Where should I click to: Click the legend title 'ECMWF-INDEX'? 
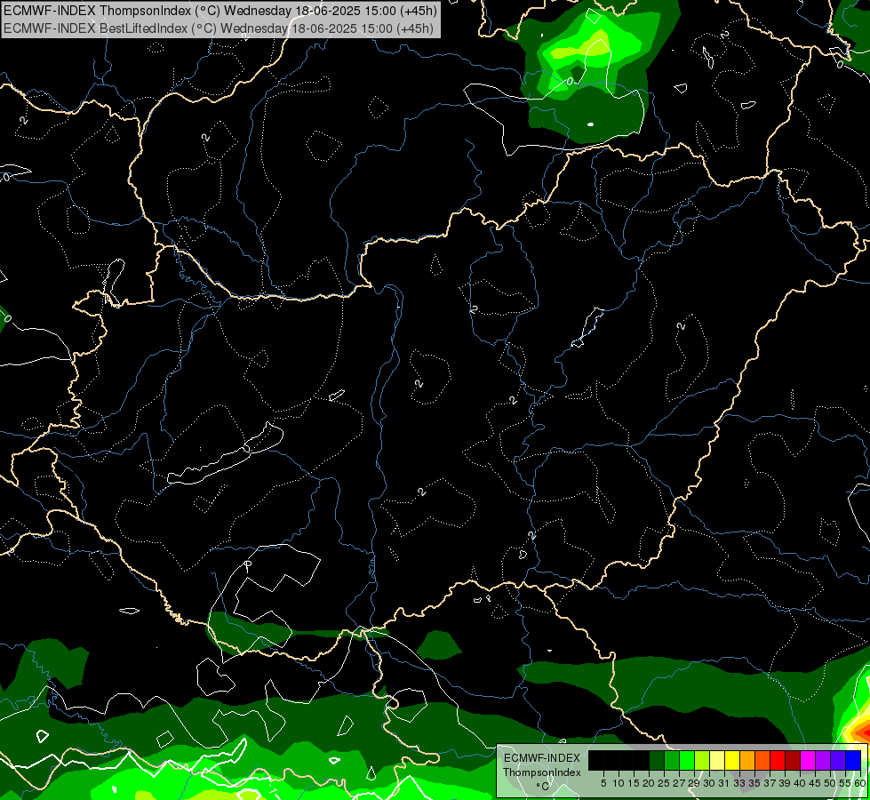tap(542, 758)
